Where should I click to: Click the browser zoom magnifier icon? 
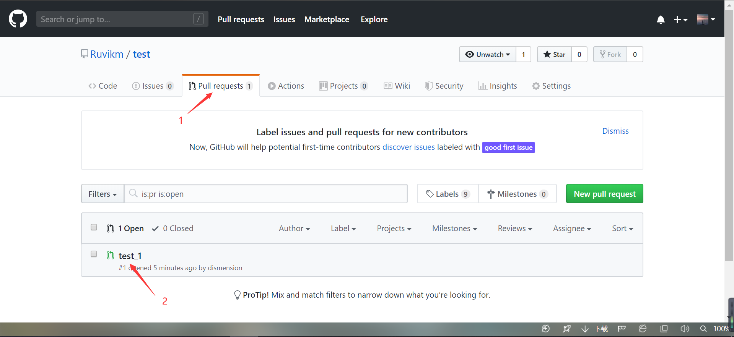pyautogui.click(x=703, y=329)
